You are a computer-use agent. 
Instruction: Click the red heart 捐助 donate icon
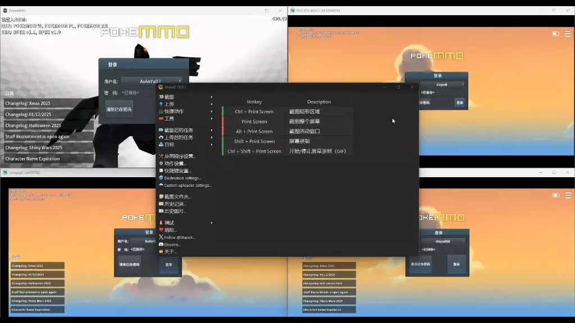click(x=161, y=230)
